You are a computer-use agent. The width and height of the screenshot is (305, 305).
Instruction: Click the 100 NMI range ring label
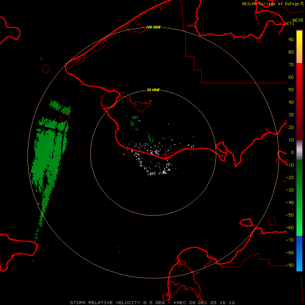153,27
